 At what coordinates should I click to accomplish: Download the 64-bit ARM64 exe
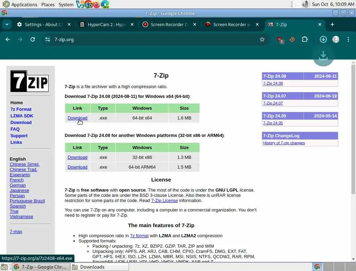coord(78,167)
